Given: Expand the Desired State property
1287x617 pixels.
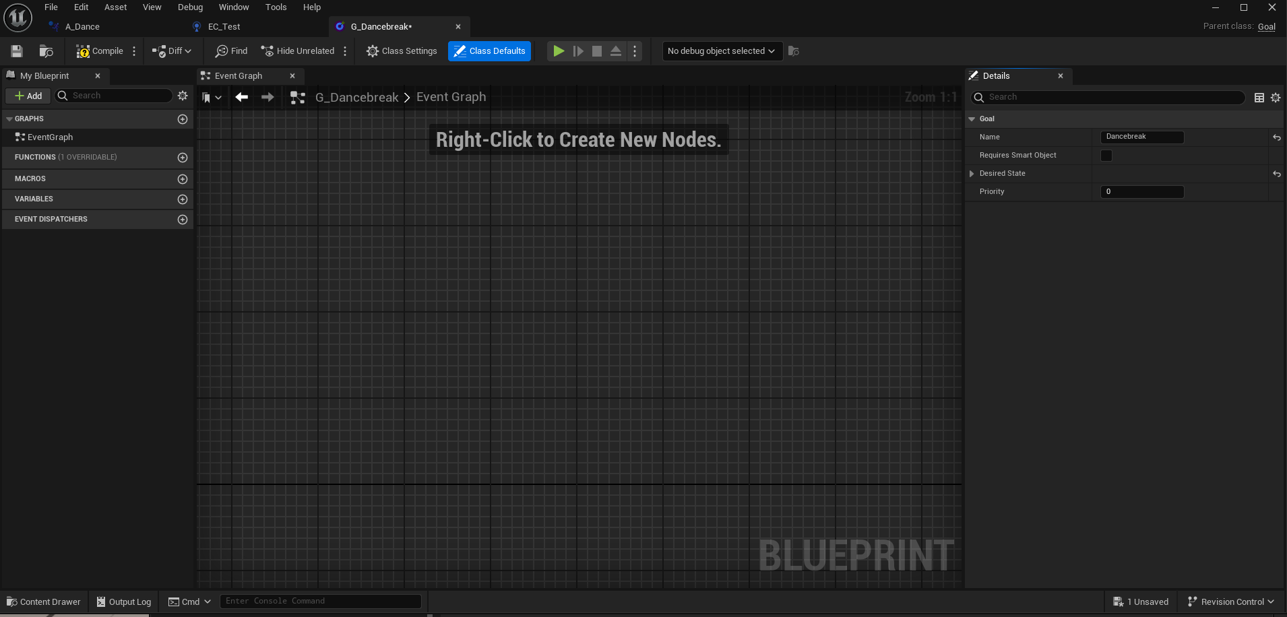Looking at the screenshot, I should (x=972, y=174).
